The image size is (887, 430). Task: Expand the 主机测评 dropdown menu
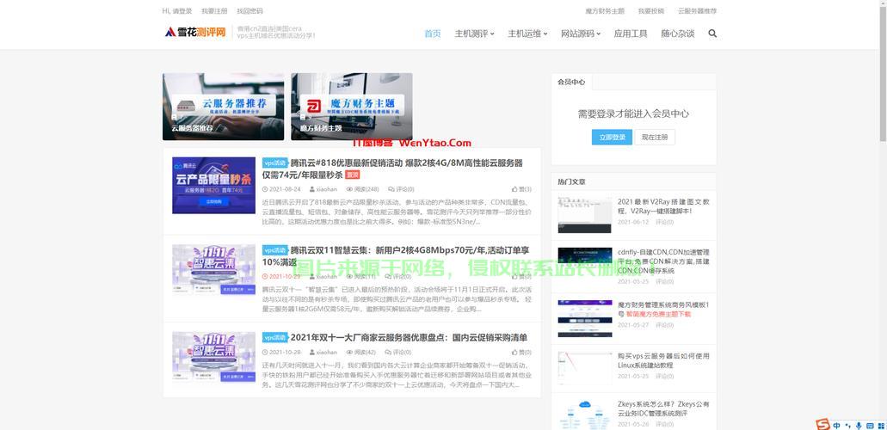click(x=474, y=34)
